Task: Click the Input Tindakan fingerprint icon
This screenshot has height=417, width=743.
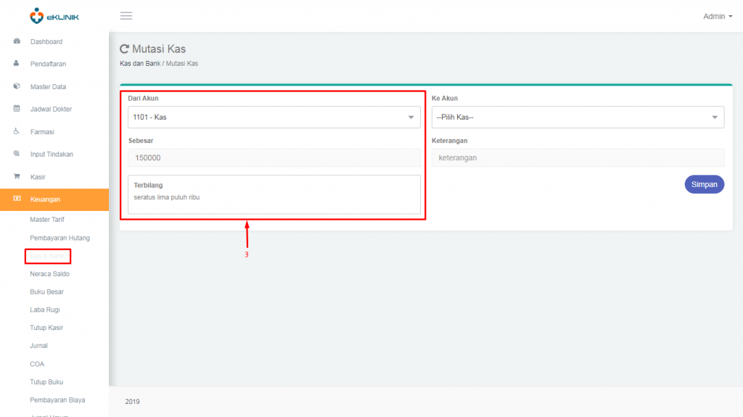Action: [x=17, y=154]
